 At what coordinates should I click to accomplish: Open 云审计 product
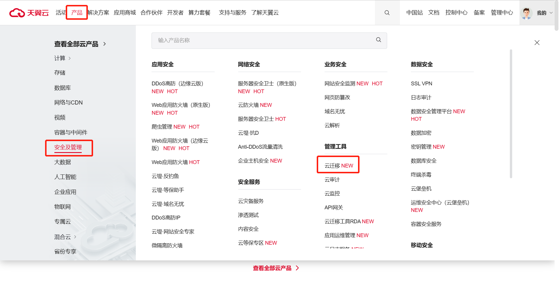pyautogui.click(x=332, y=180)
